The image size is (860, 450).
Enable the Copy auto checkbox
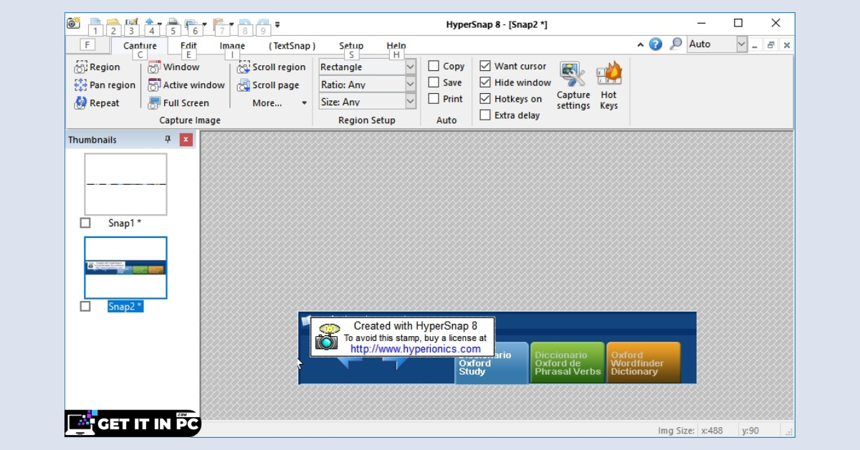coord(434,66)
